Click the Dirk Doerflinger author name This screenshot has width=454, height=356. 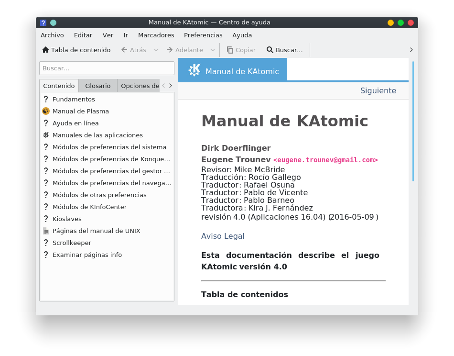point(236,148)
